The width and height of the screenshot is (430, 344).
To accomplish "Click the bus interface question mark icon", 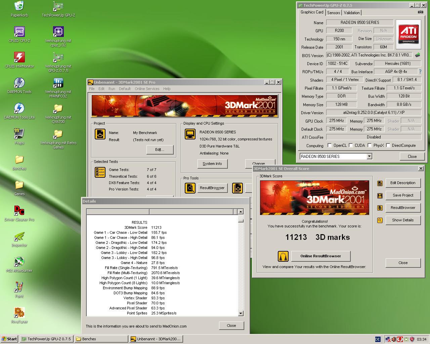I will [x=420, y=72].
